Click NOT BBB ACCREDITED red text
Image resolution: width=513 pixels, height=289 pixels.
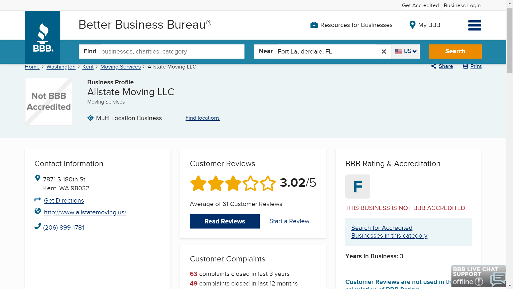[405, 208]
